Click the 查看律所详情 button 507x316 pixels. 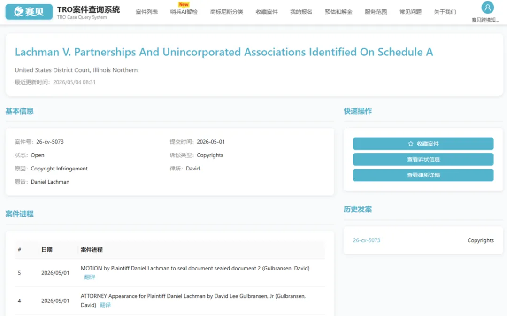(423, 175)
